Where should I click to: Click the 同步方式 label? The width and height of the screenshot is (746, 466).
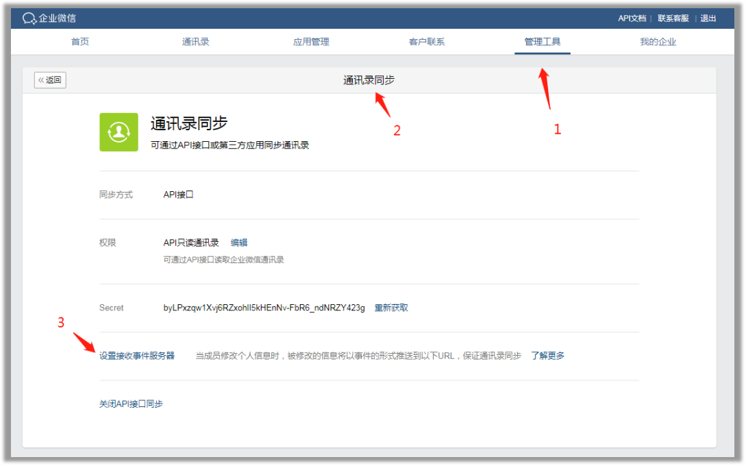coord(116,195)
